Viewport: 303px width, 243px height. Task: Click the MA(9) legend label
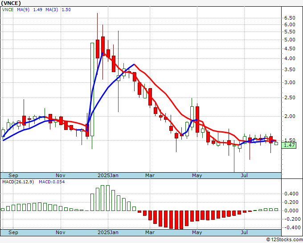click(23, 10)
